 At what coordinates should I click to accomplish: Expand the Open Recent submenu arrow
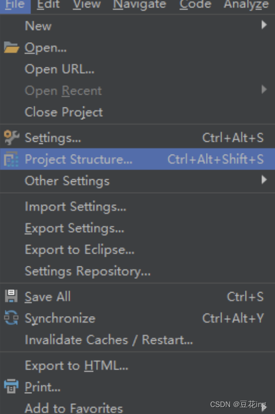tap(264, 89)
